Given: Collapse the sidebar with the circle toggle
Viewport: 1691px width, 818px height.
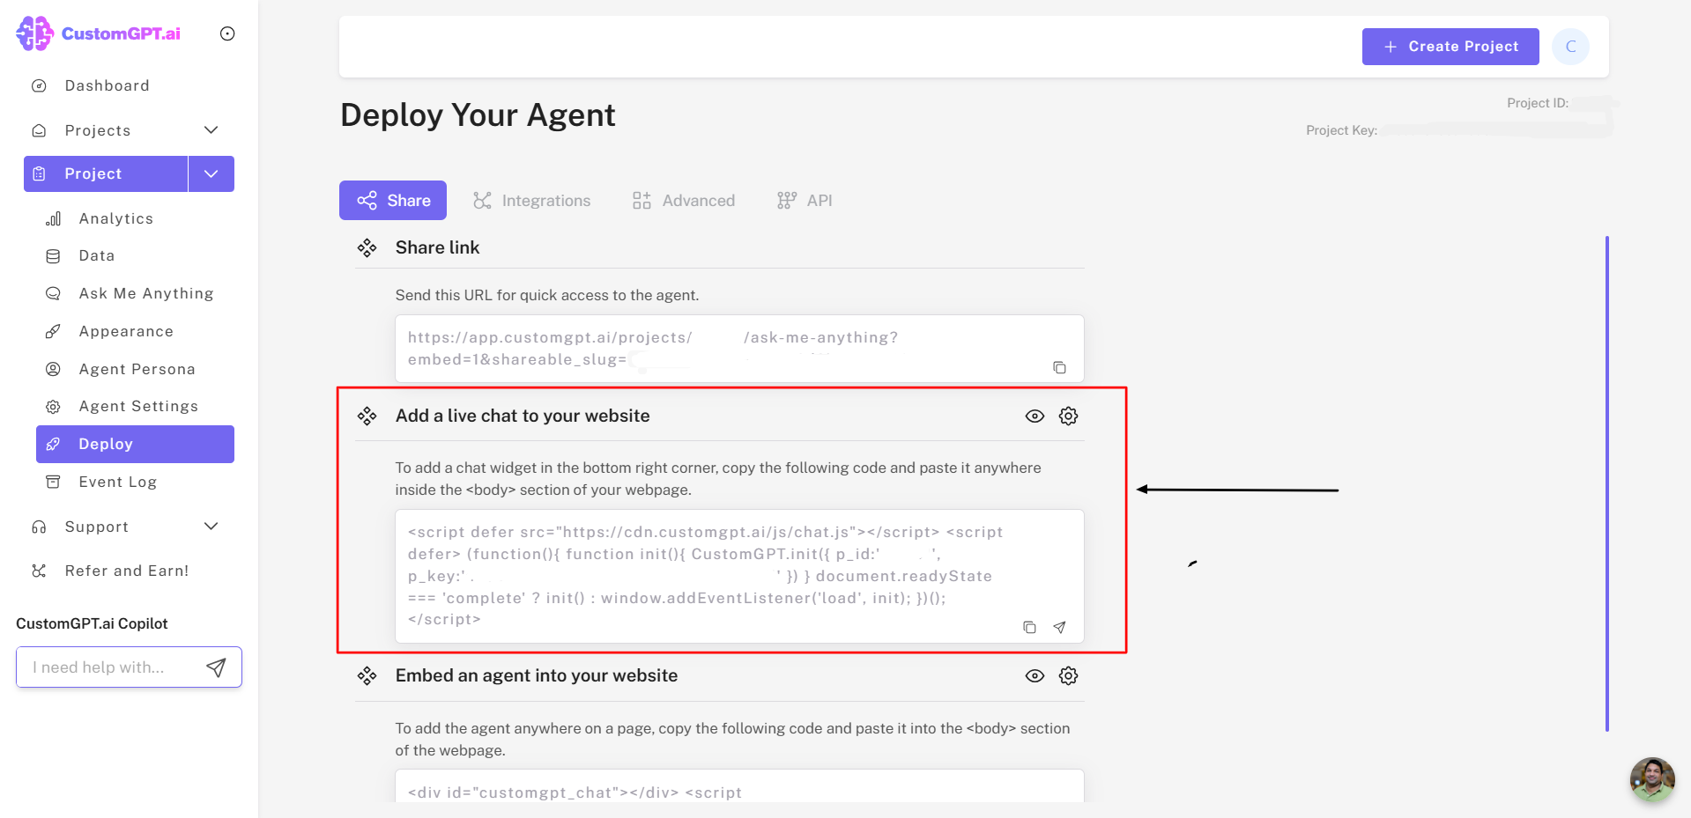Looking at the screenshot, I should [x=227, y=33].
